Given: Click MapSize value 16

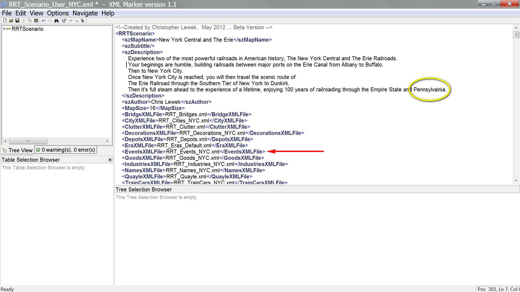Looking at the screenshot, I should (152, 108).
